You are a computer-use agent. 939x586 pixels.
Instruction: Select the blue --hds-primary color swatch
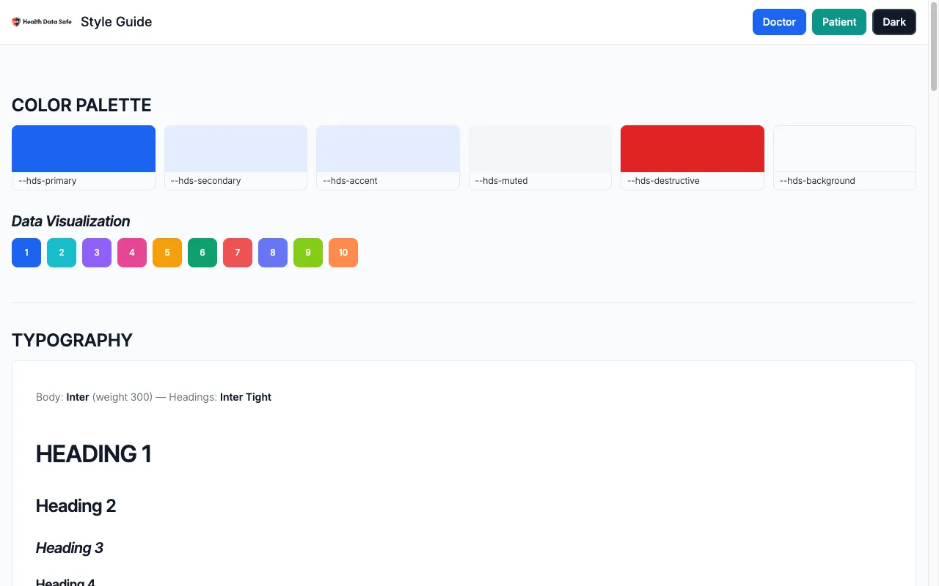(84, 149)
